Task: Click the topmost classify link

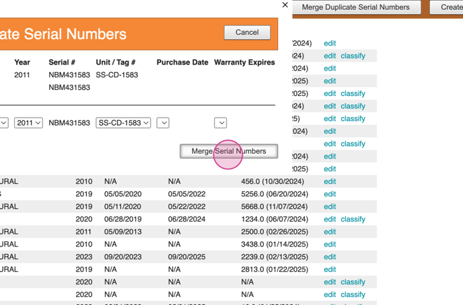Action: [x=353, y=56]
